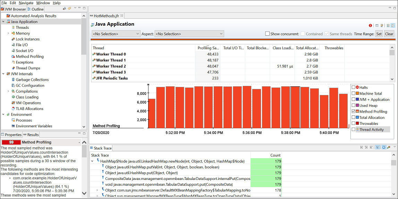Viewport: 398px width, 199px height.
Task: Enable the Show concurrent checkbox
Action: tap(267, 34)
